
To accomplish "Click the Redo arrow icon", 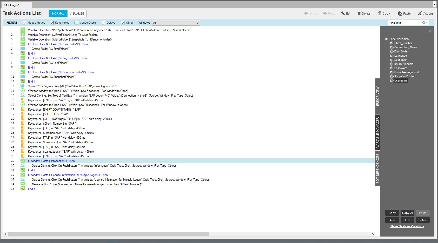I will tap(325, 13).
